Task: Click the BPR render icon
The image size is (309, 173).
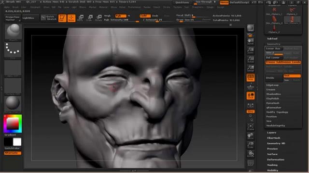Action: (x=251, y=28)
